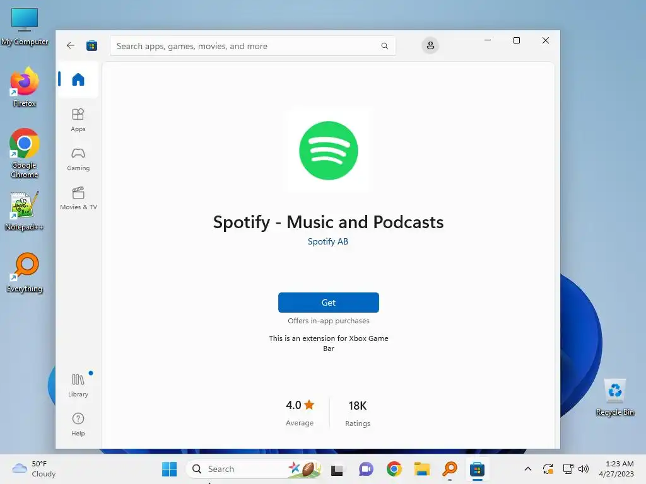646x484 pixels.
Task: Click the search apps, games, movies field
Action: (252, 46)
